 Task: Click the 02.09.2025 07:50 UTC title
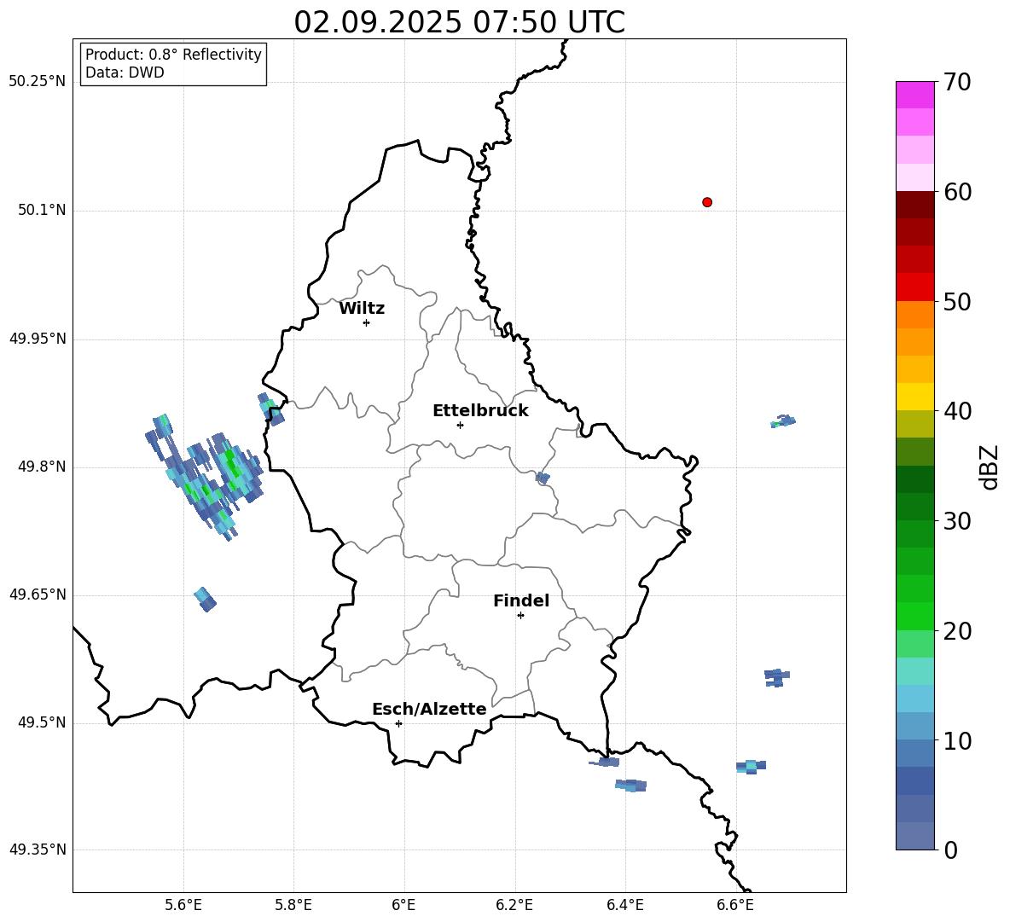click(459, 22)
